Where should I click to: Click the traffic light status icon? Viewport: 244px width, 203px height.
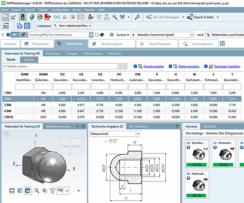[23, 17]
